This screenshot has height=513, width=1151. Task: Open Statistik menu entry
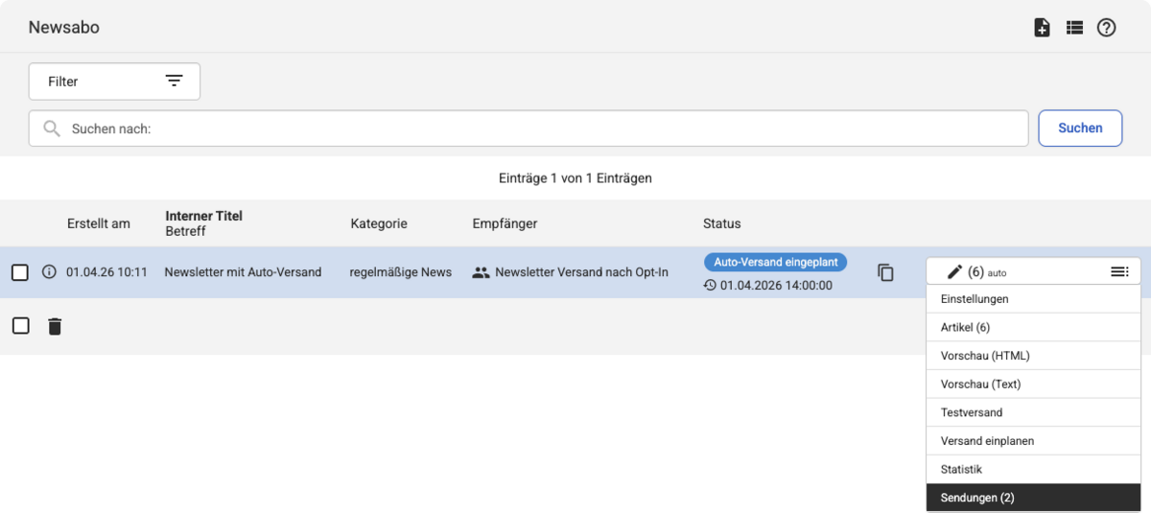click(x=1033, y=470)
